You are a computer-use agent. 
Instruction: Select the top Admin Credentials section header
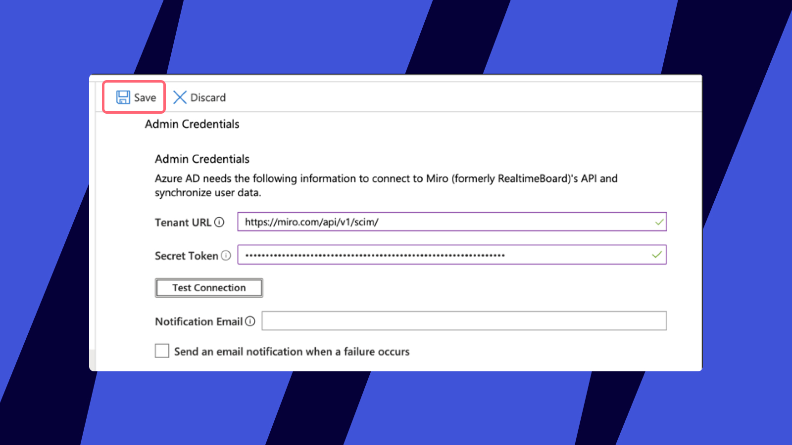click(192, 124)
